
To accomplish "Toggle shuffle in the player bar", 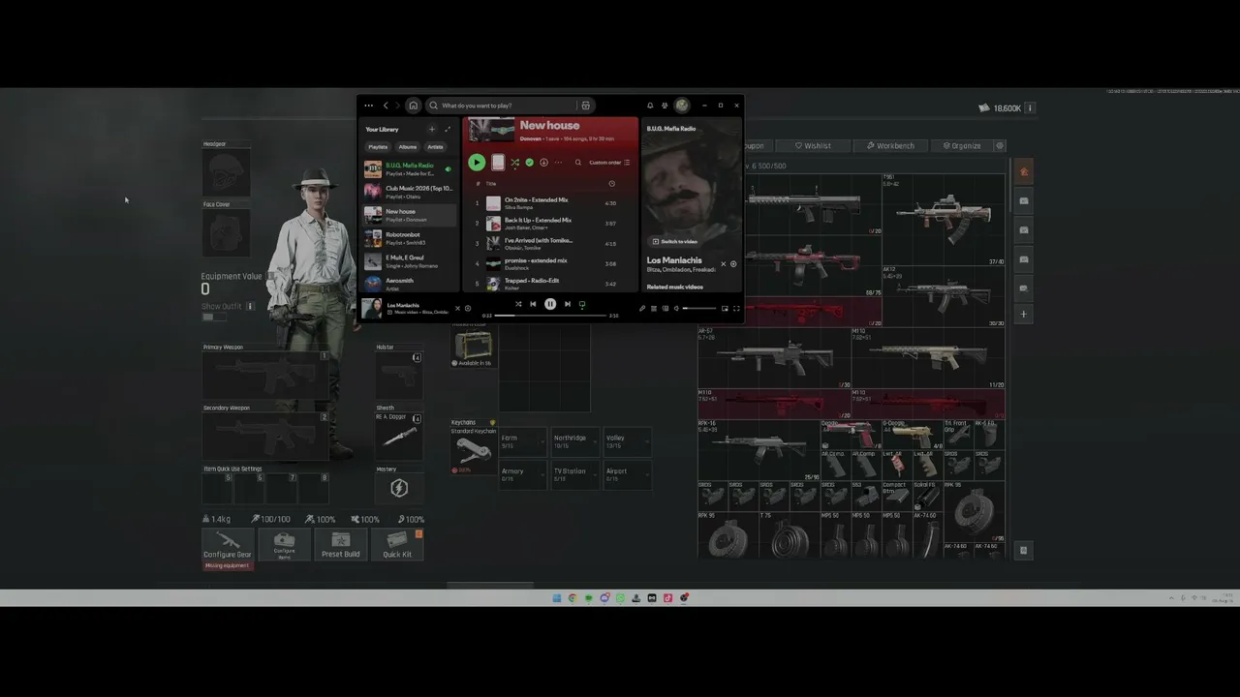I will pyautogui.click(x=518, y=304).
